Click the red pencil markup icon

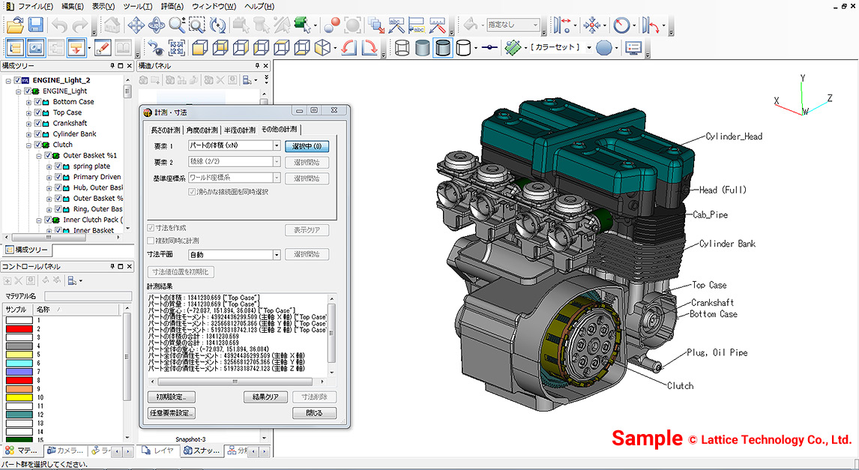click(102, 48)
